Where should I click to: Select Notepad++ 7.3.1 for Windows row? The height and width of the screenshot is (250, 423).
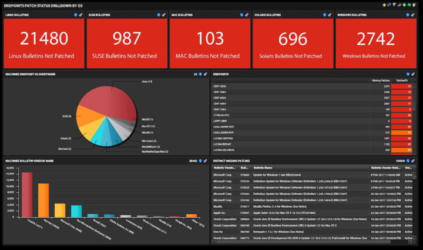(x=313, y=232)
